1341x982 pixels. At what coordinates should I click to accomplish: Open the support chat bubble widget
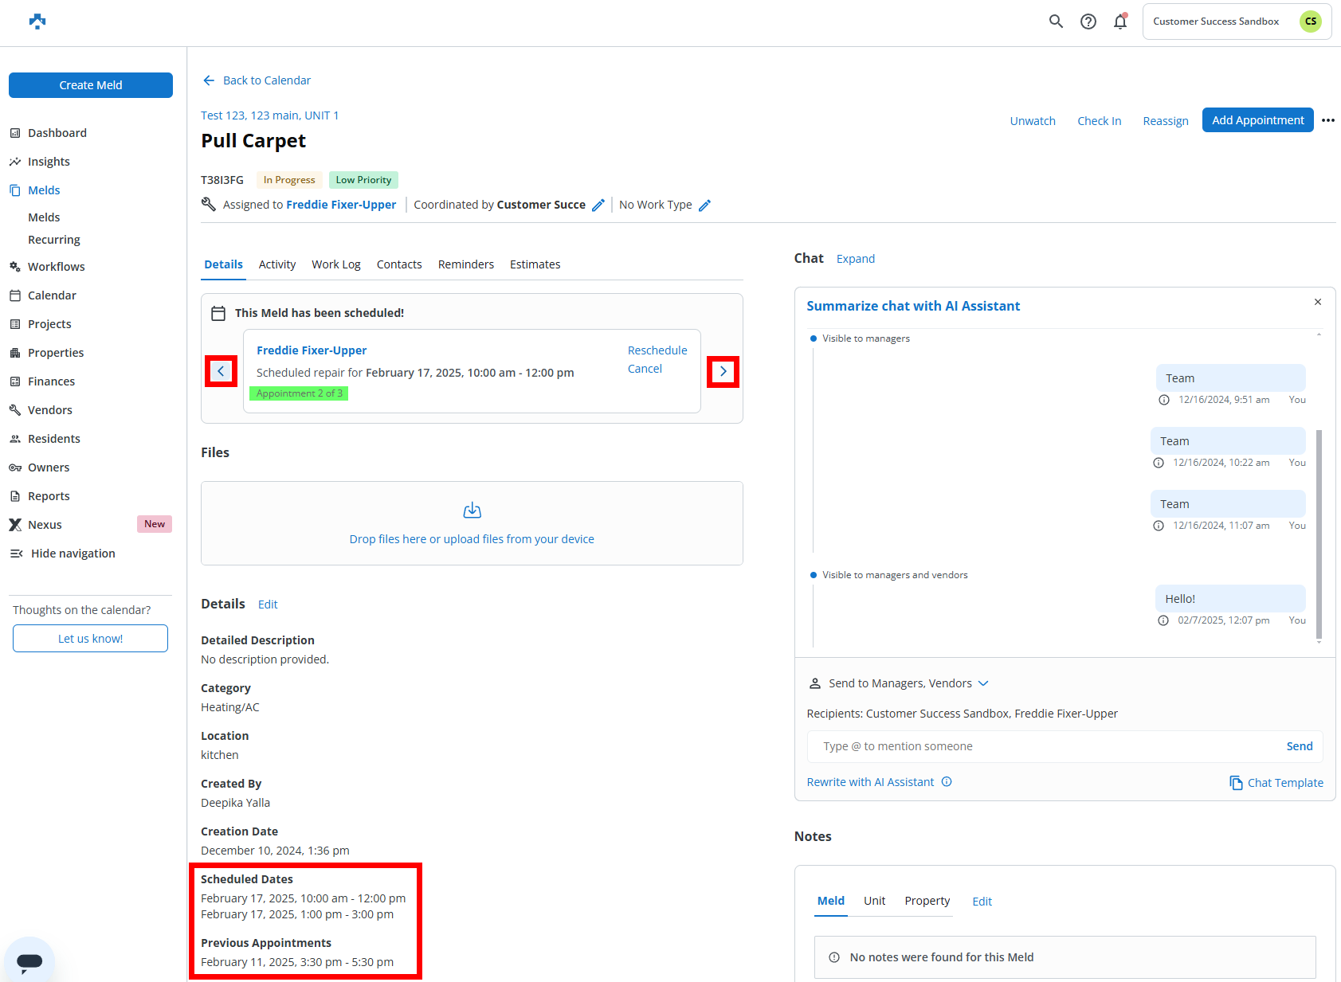coord(29,960)
